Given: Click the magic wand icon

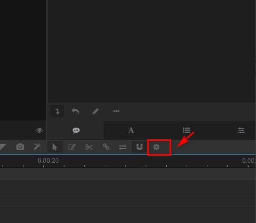Looking at the screenshot, I should [37, 146].
